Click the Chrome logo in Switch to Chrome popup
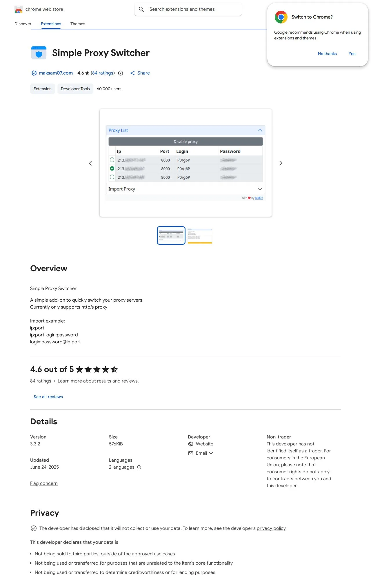This screenshot has height=580, width=371. point(281,17)
